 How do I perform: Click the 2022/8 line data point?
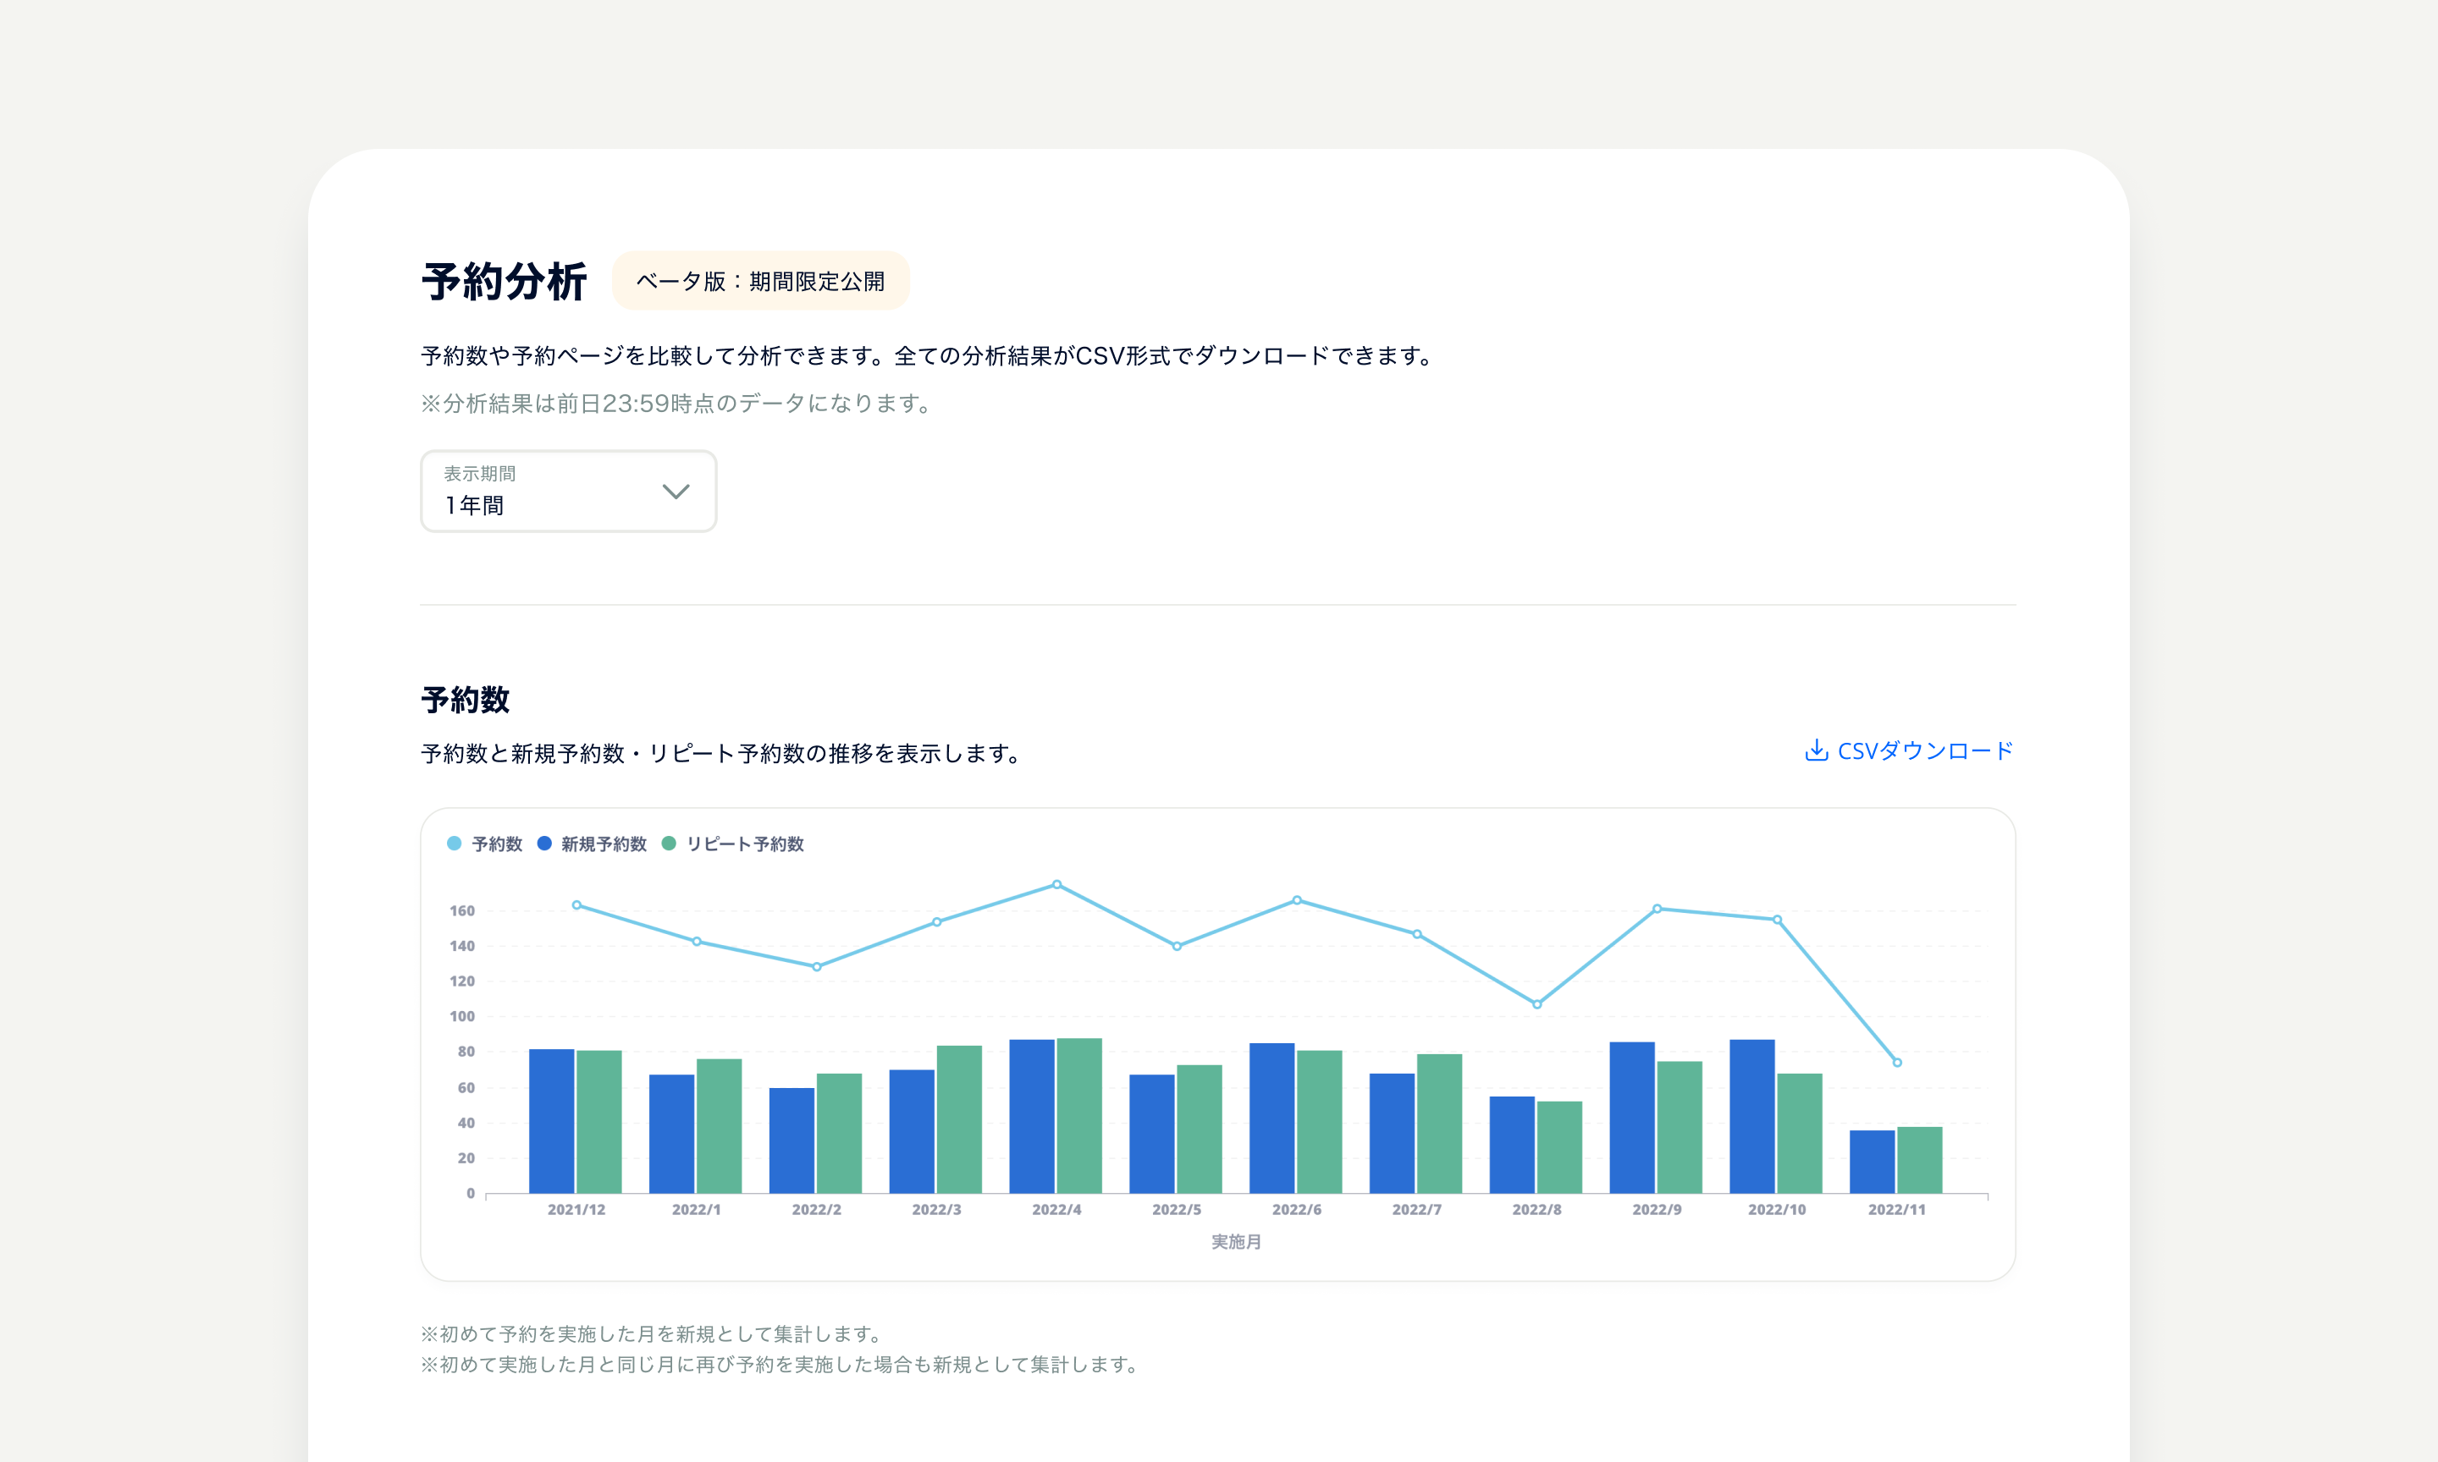[x=1537, y=1005]
